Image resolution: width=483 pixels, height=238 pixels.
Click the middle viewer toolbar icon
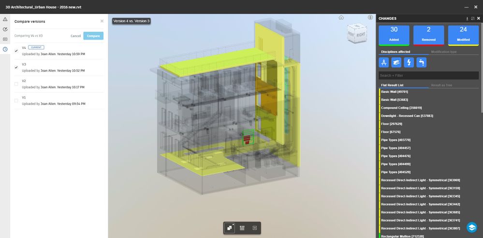point(242,228)
